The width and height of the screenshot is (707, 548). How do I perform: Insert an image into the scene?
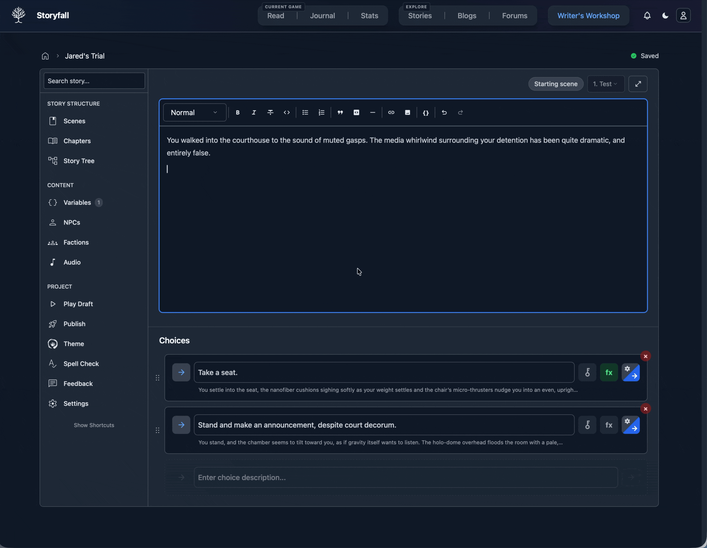pyautogui.click(x=407, y=112)
